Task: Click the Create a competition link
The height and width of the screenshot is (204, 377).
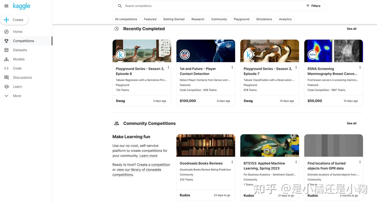Action: [153, 165]
